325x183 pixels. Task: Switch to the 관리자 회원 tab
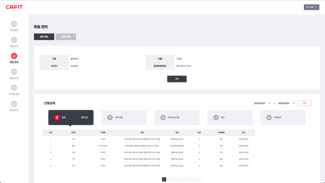(x=66, y=36)
